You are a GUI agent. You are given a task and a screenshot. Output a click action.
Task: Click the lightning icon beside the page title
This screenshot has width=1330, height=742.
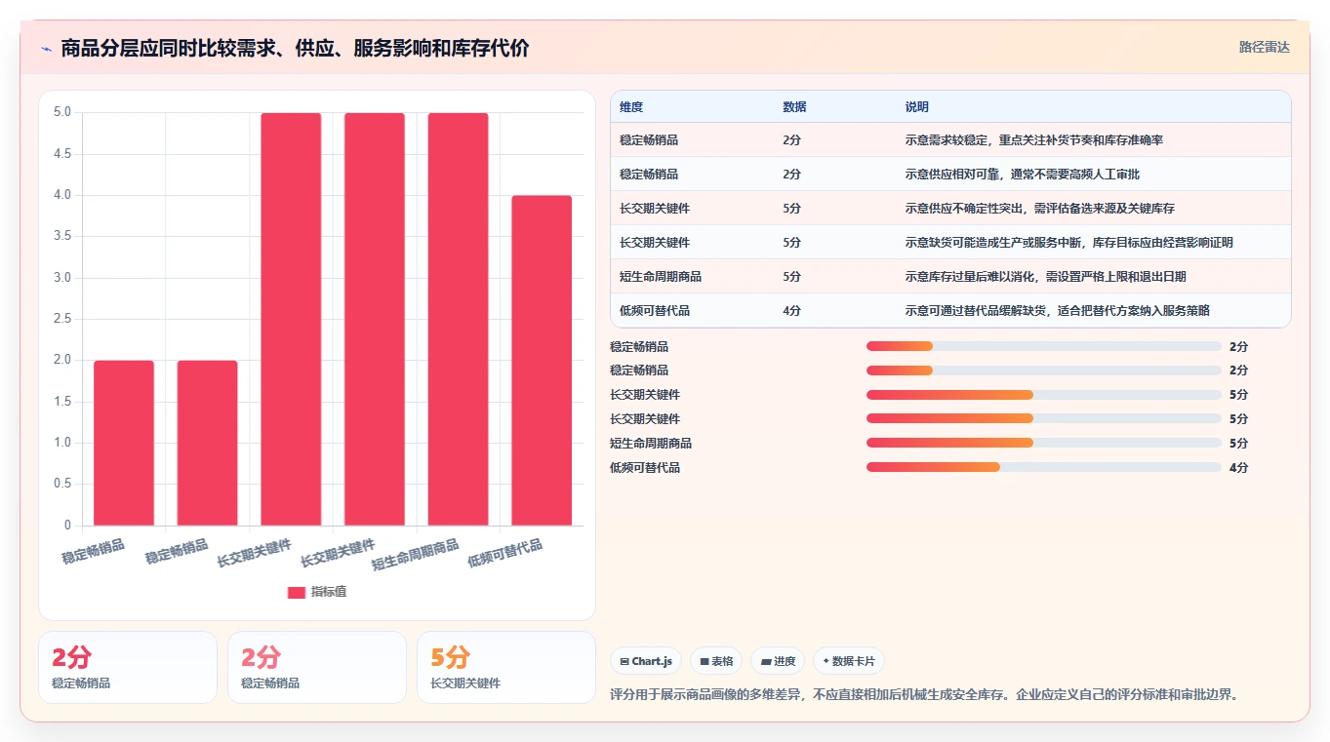tap(47, 49)
